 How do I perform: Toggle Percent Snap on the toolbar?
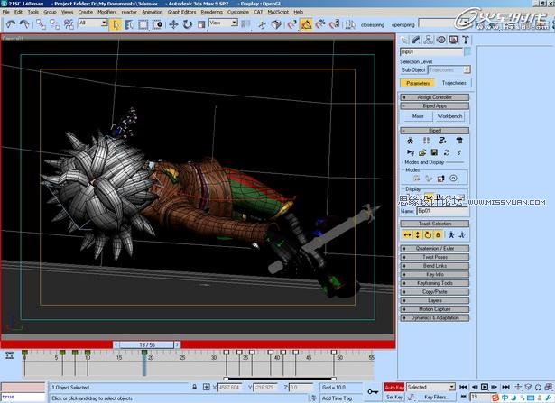[x=320, y=24]
